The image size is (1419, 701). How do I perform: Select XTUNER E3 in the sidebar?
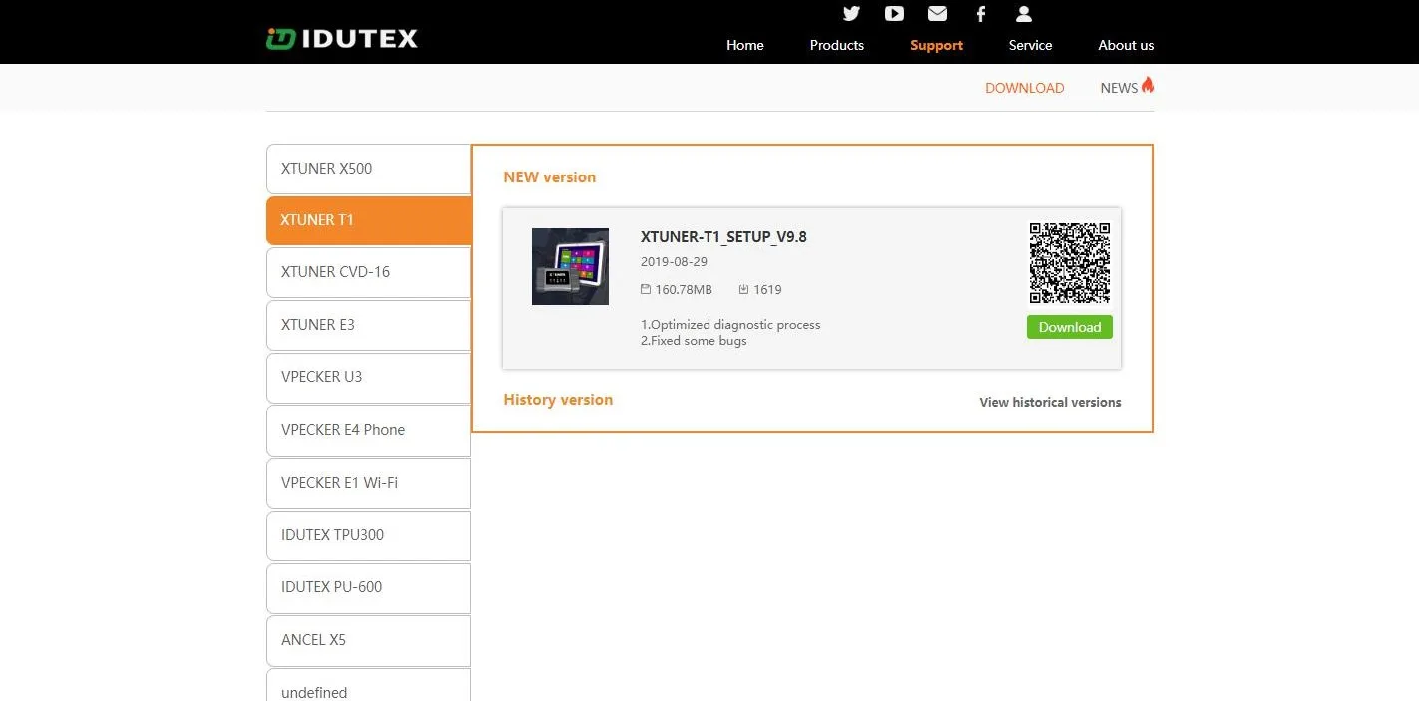pyautogui.click(x=368, y=325)
